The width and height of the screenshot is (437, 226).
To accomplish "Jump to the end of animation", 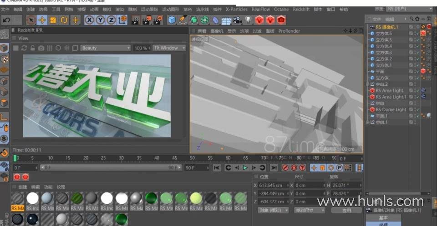I will [x=274, y=167].
